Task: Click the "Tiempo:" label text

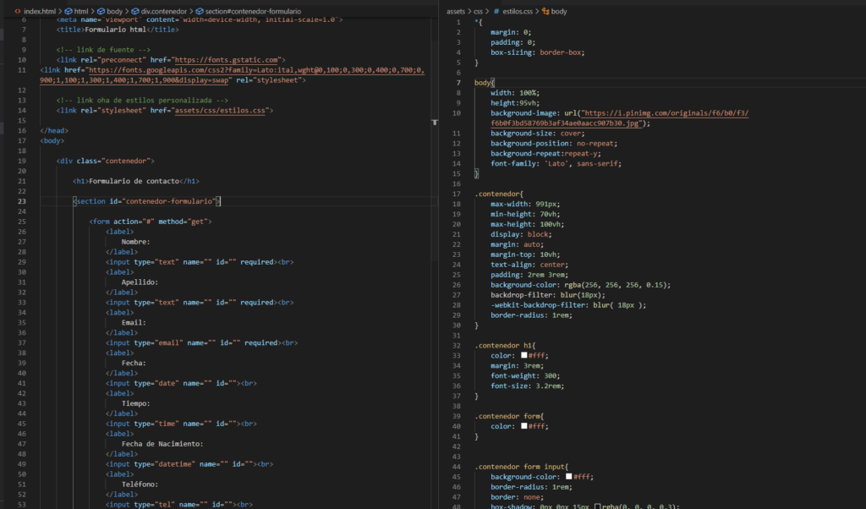Action: [x=136, y=403]
